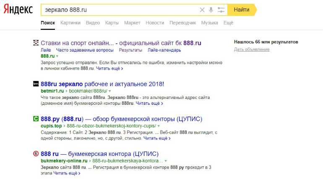
Task: Expand dropdown arrow after bukmekery-online.ru path
Action: (166, 161)
